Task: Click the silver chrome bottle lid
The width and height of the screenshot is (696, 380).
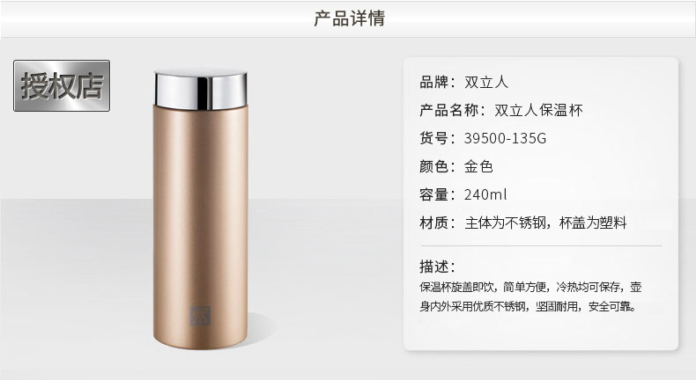Action: point(201,91)
